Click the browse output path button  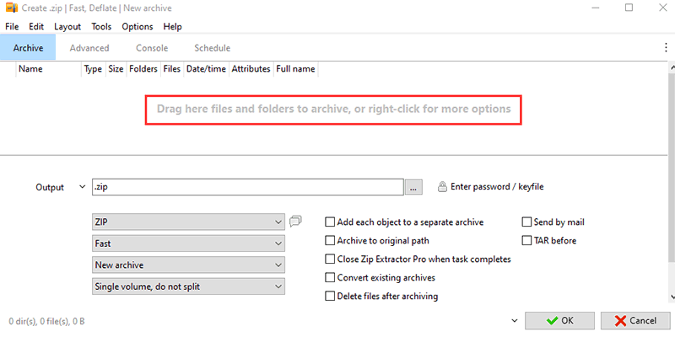tap(413, 188)
